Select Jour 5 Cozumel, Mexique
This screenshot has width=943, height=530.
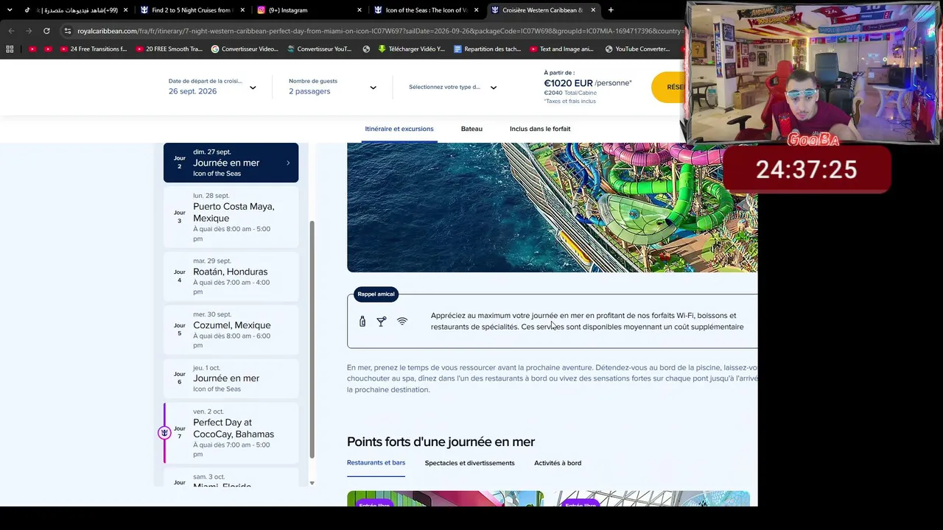click(231, 330)
